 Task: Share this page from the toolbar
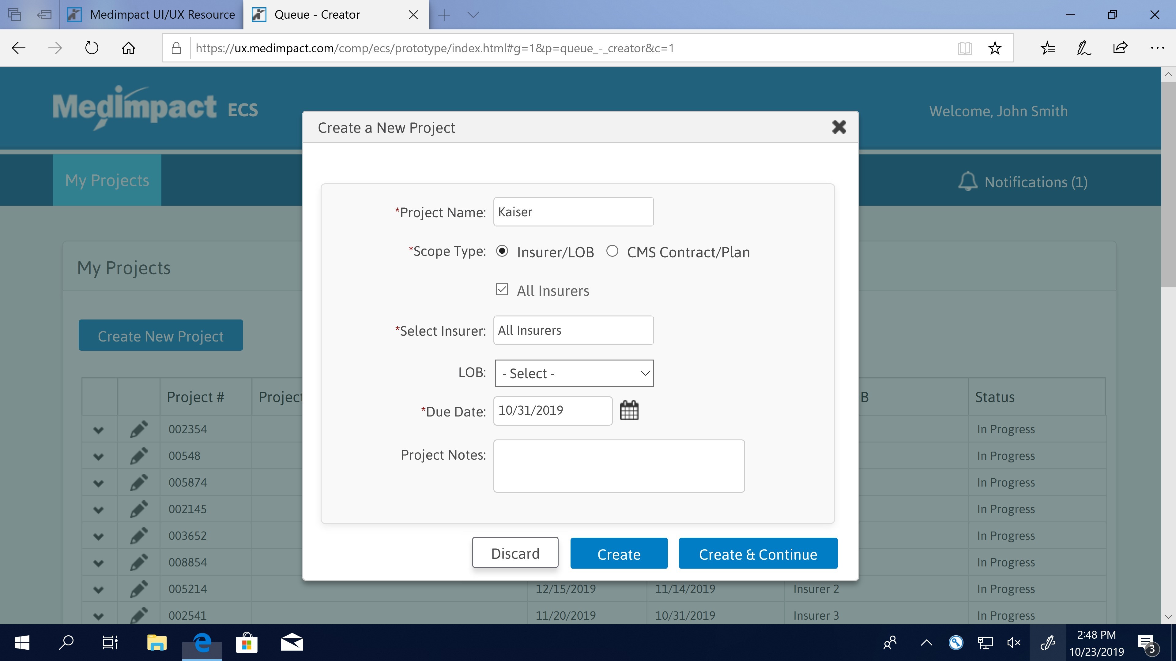pos(1120,48)
